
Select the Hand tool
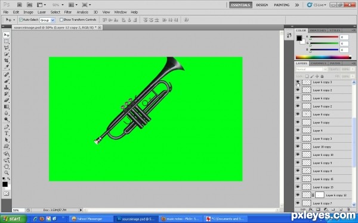click(7, 167)
